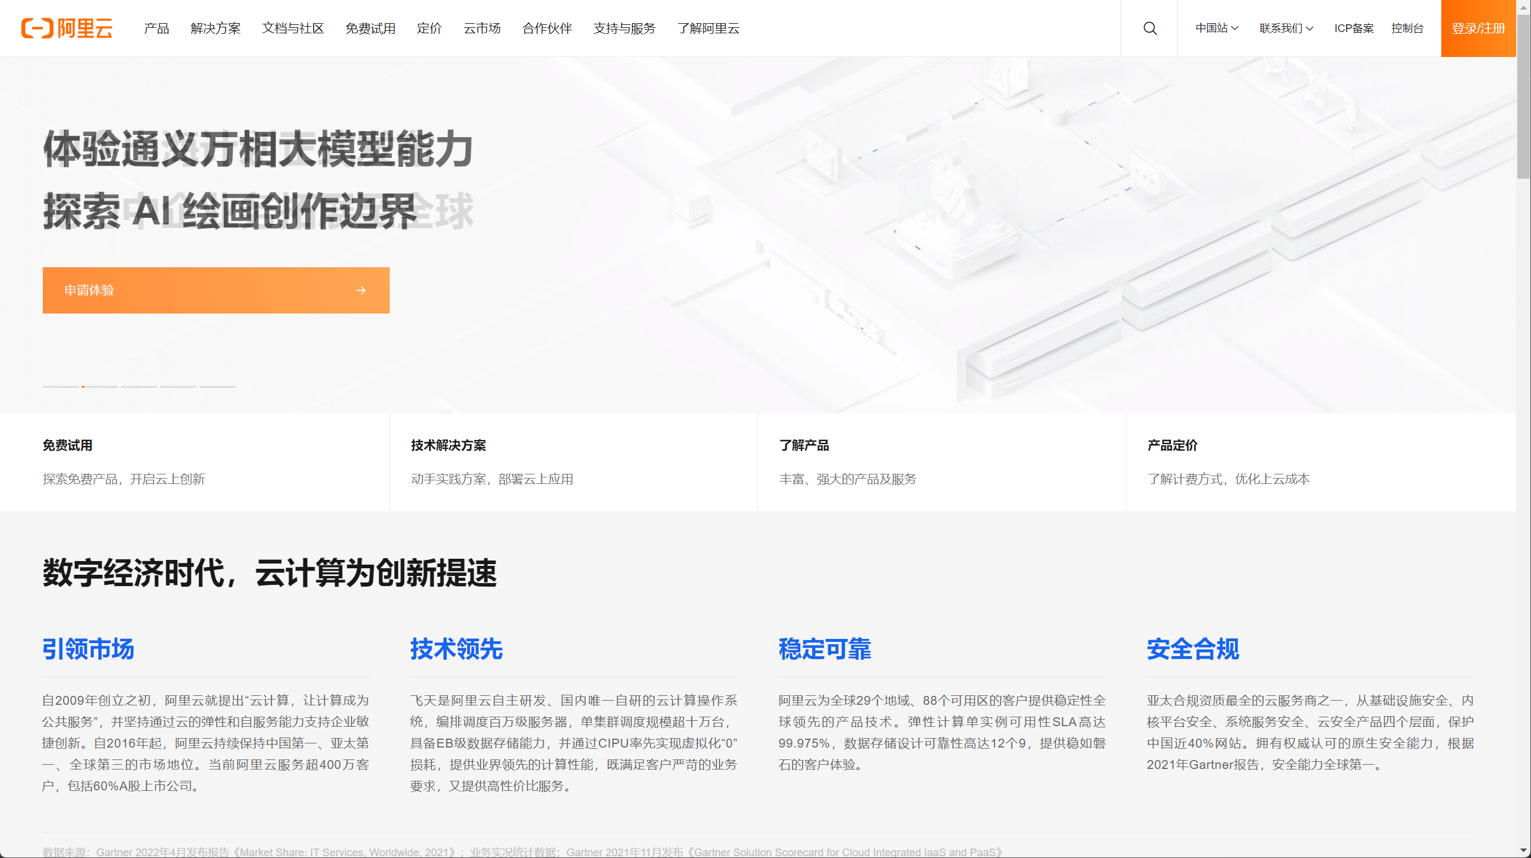Open the ICP备案 link

1353,28
